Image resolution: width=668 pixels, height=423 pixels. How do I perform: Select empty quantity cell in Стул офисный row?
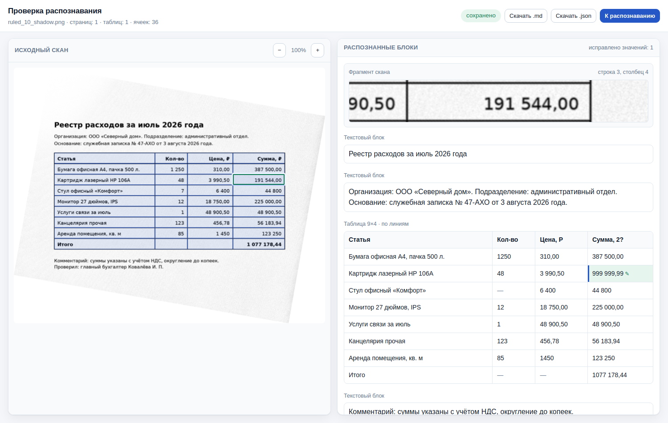(514, 291)
